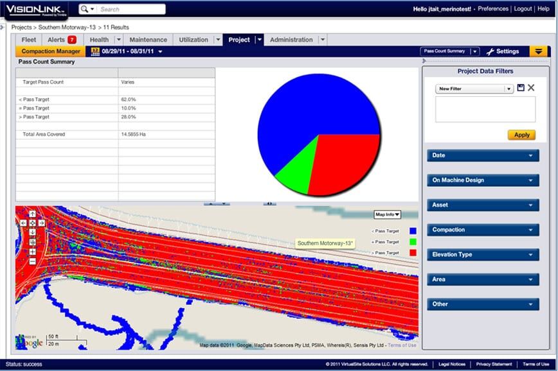Open Privacy Statement footer link
The width and height of the screenshot is (558, 371).
pyautogui.click(x=494, y=364)
